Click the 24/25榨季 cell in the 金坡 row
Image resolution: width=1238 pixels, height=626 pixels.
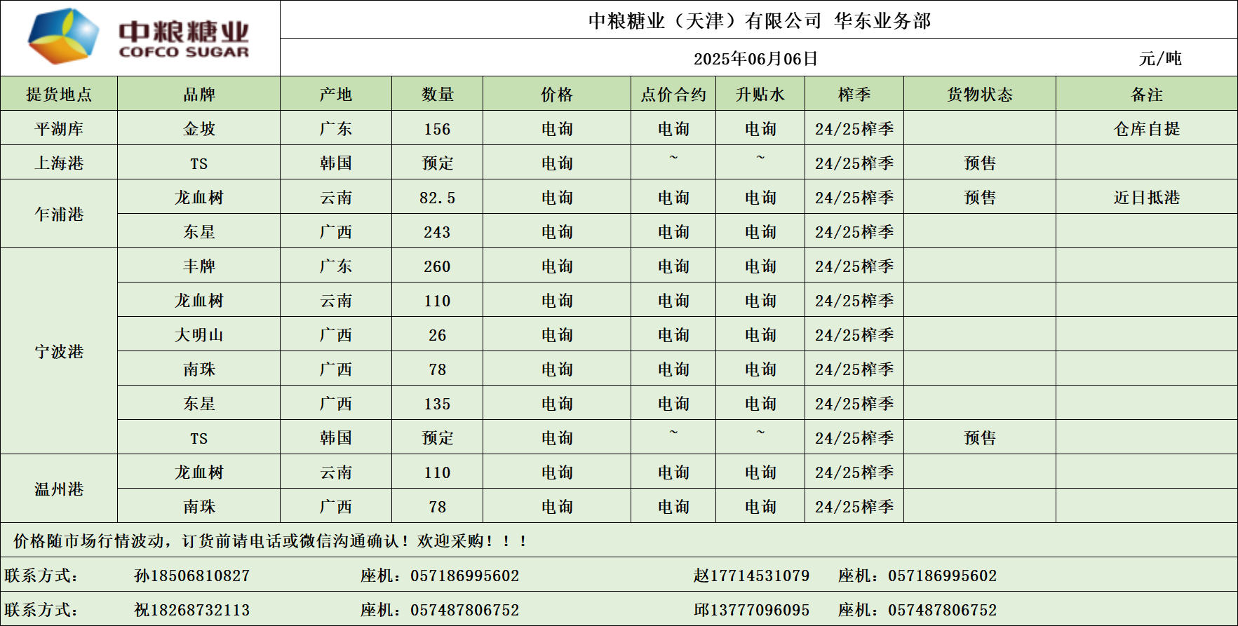click(x=854, y=128)
